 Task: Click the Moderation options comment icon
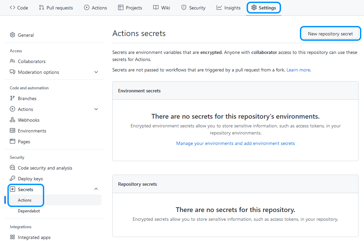point(12,72)
